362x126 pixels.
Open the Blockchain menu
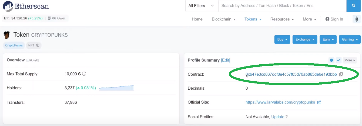pyautogui.click(x=223, y=19)
